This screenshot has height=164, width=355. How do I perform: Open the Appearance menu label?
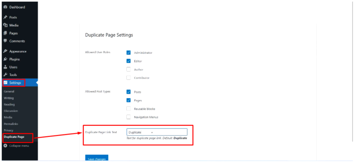coord(18,51)
